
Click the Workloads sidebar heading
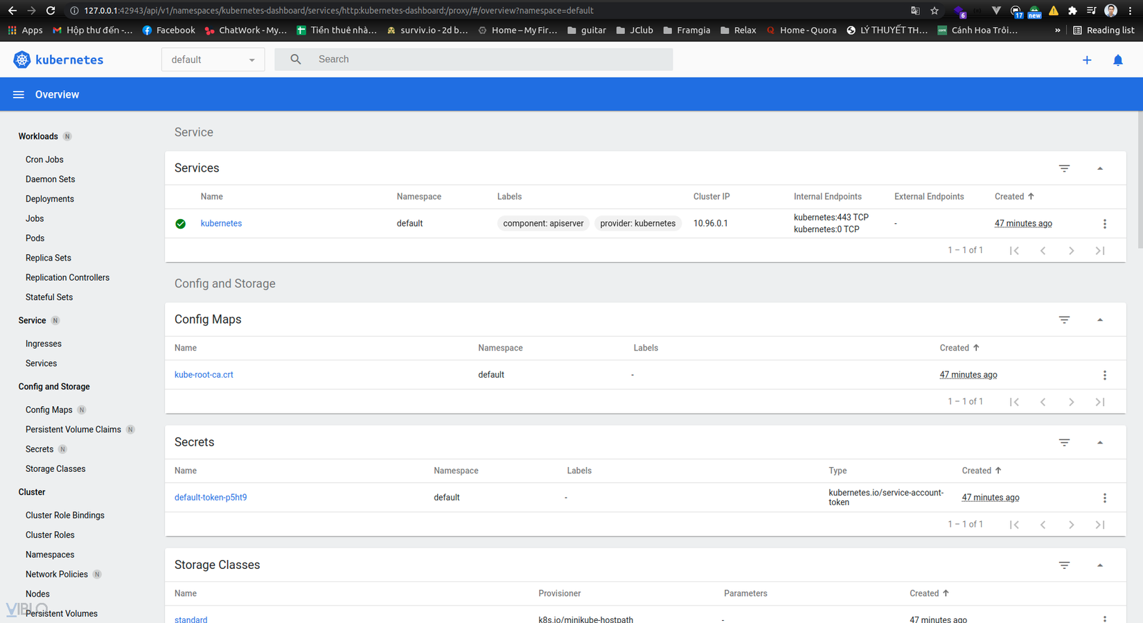tap(38, 137)
